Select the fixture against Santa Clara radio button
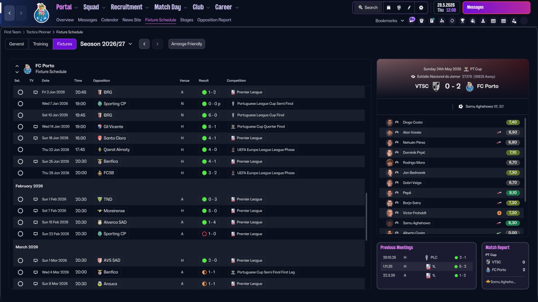538x302 pixels. tap(20, 138)
